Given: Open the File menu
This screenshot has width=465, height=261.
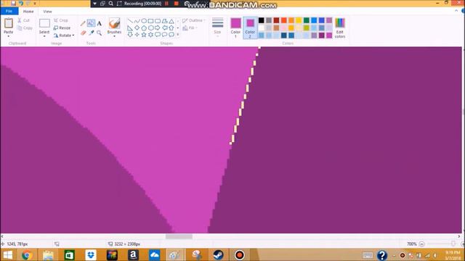Looking at the screenshot, I should coord(9,12).
